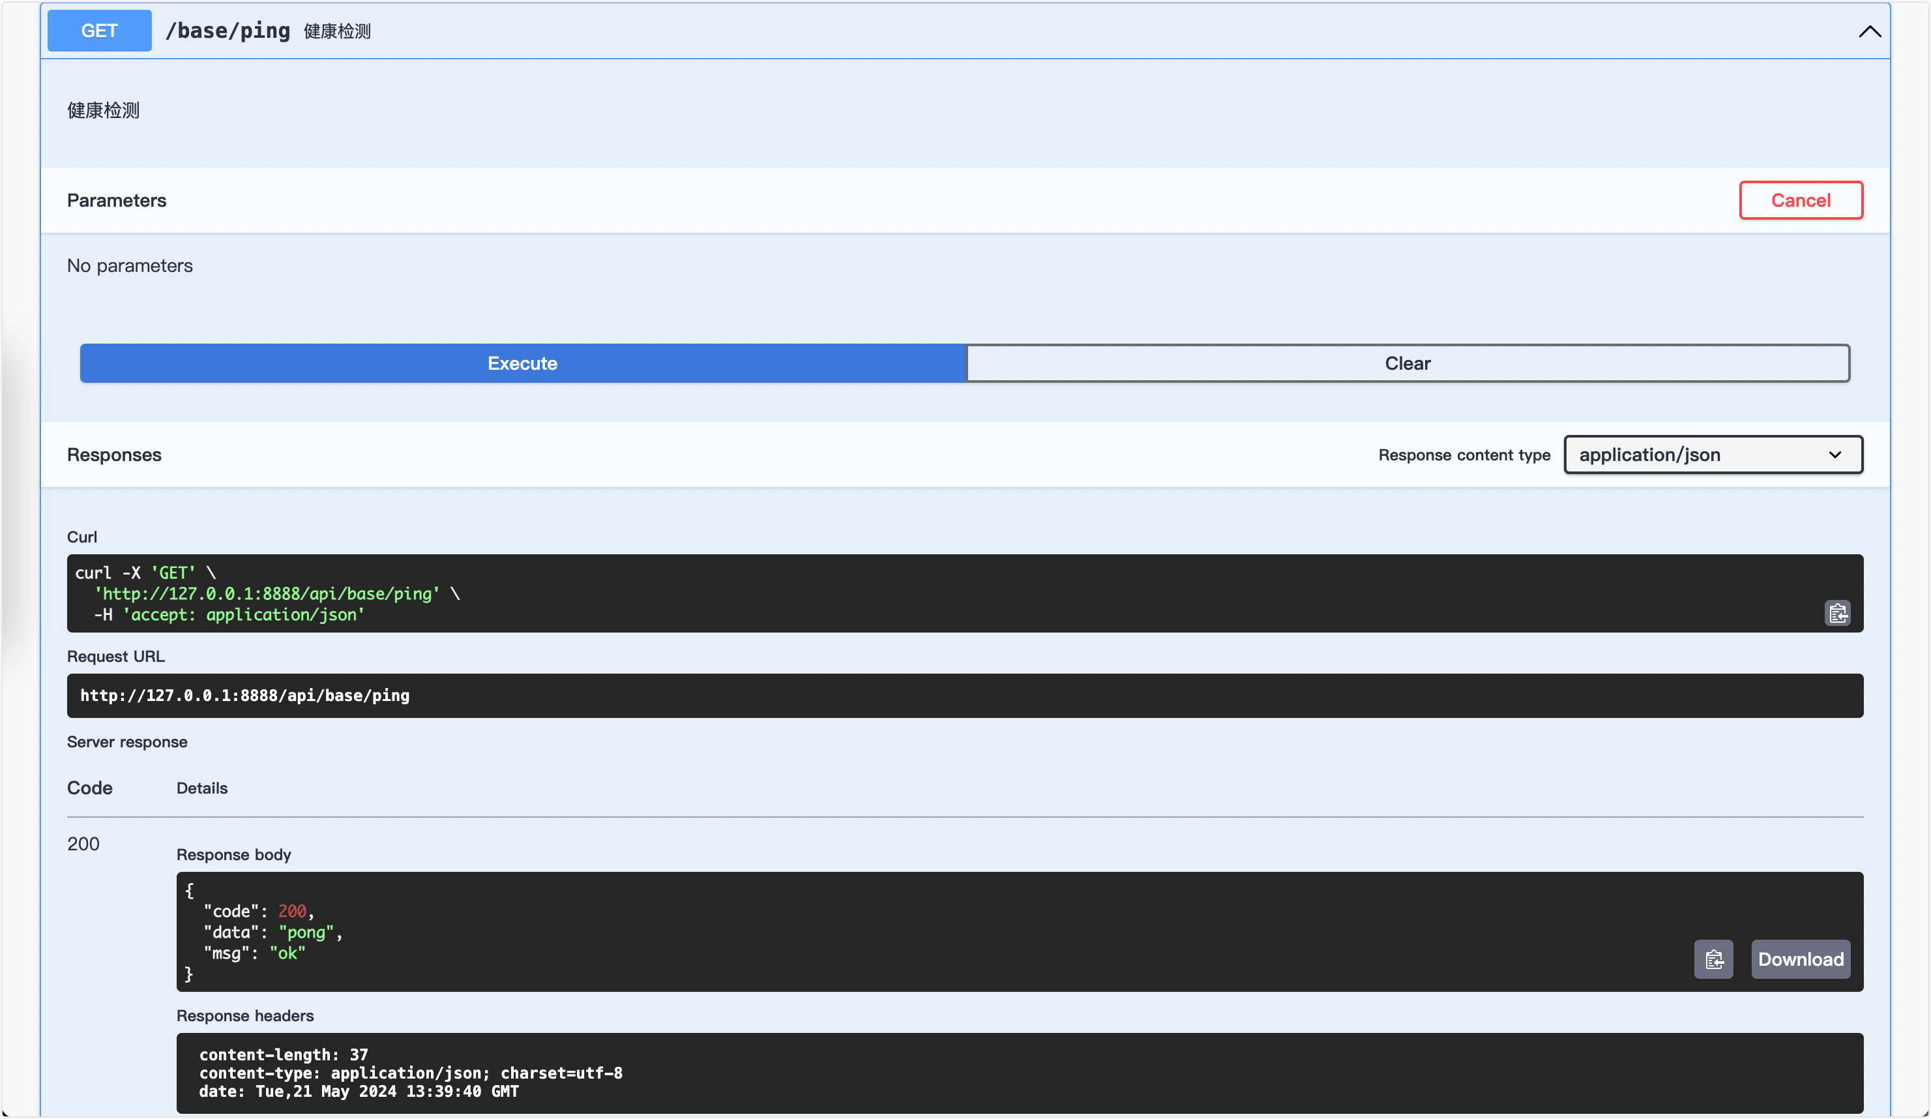This screenshot has width=1931, height=1119.
Task: Click the Code column header
Action: coord(90,788)
